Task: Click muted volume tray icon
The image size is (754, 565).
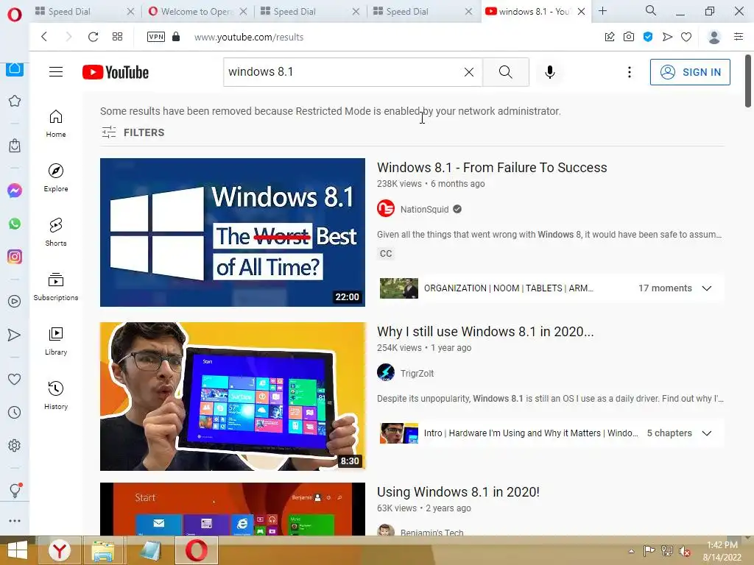Action: 684,551
